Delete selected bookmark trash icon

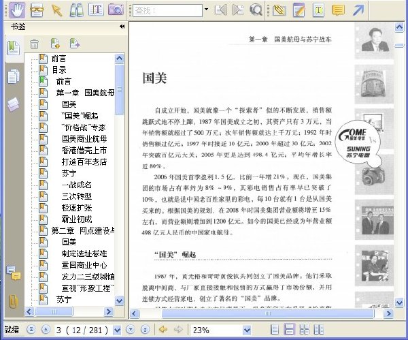[34, 44]
